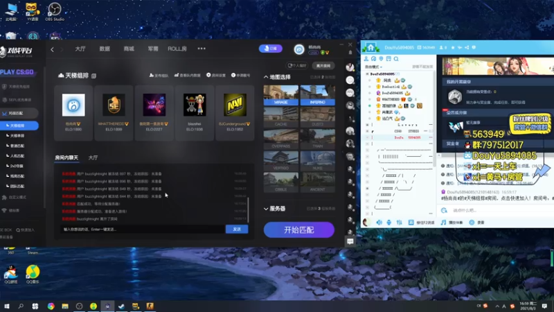Open the ROLL房 tab
Image resolution: width=554 pixels, height=312 pixels.
pyautogui.click(x=177, y=49)
